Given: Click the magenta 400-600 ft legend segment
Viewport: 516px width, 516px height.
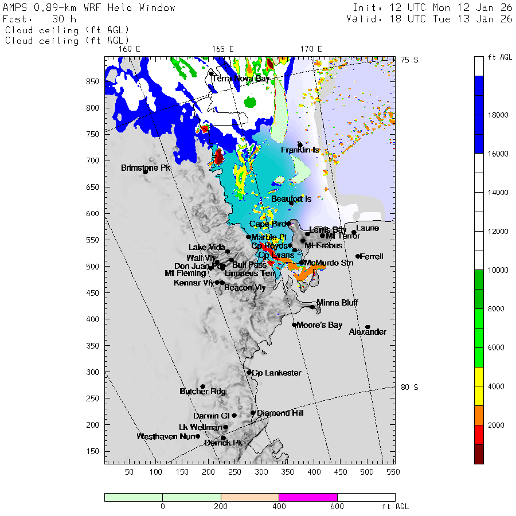Looking at the screenshot, I should coord(308,497).
